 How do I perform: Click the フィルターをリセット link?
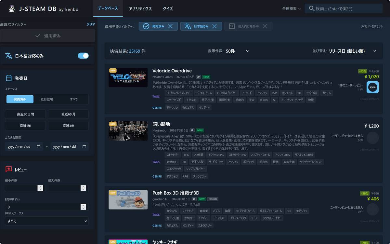[x=371, y=26]
